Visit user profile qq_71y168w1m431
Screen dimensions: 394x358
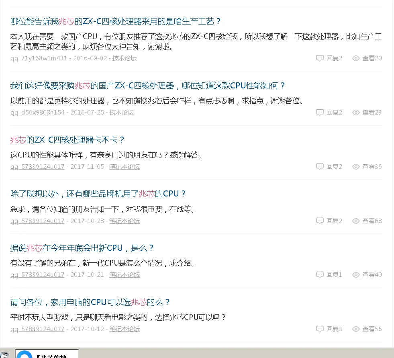(x=39, y=58)
